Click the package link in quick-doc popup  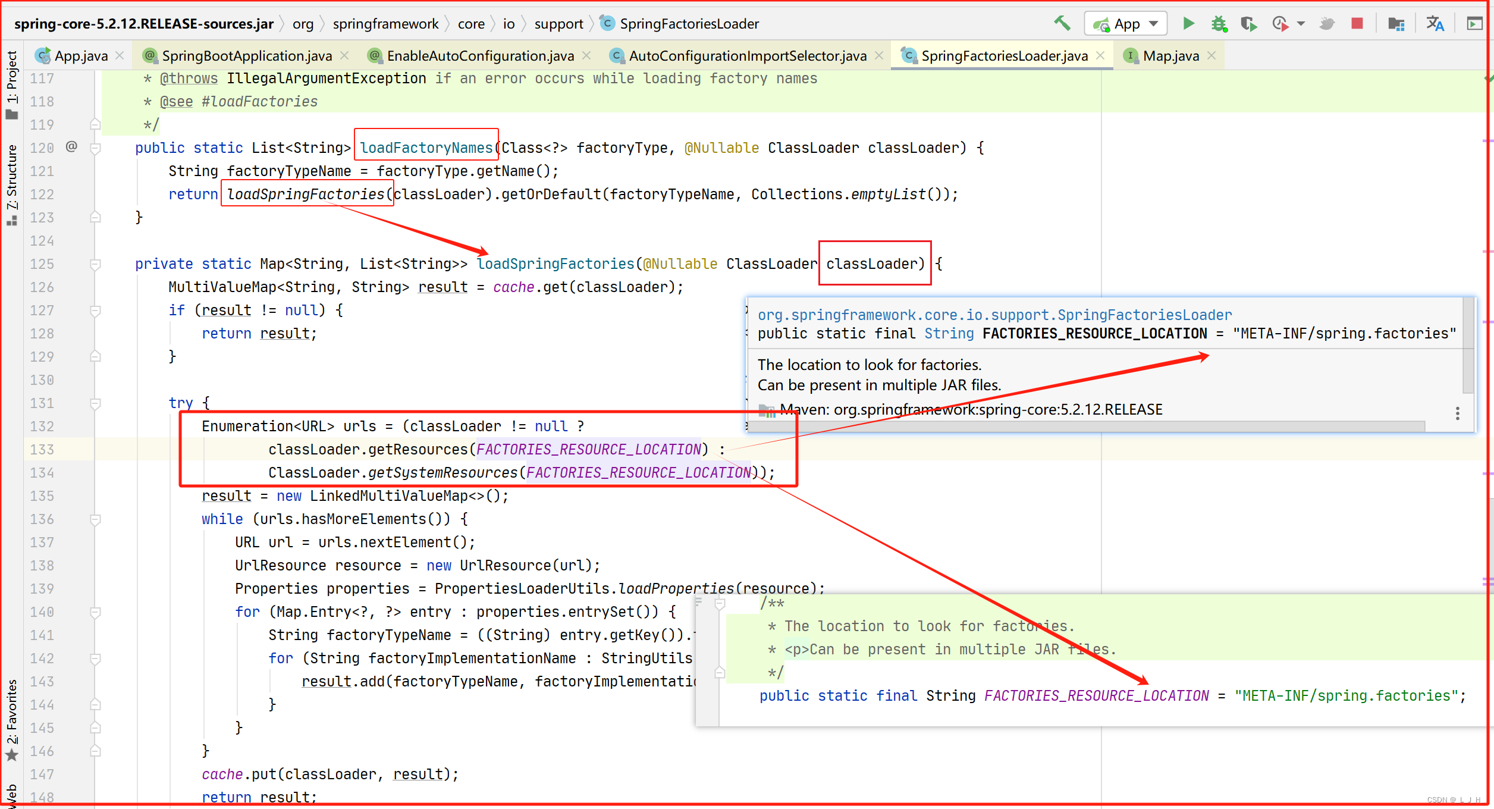(x=994, y=315)
